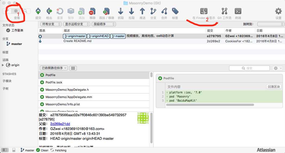The width and height of the screenshot is (285, 153).
Task: Click the Push (推送) toolbar icon
Action: (142, 11)
